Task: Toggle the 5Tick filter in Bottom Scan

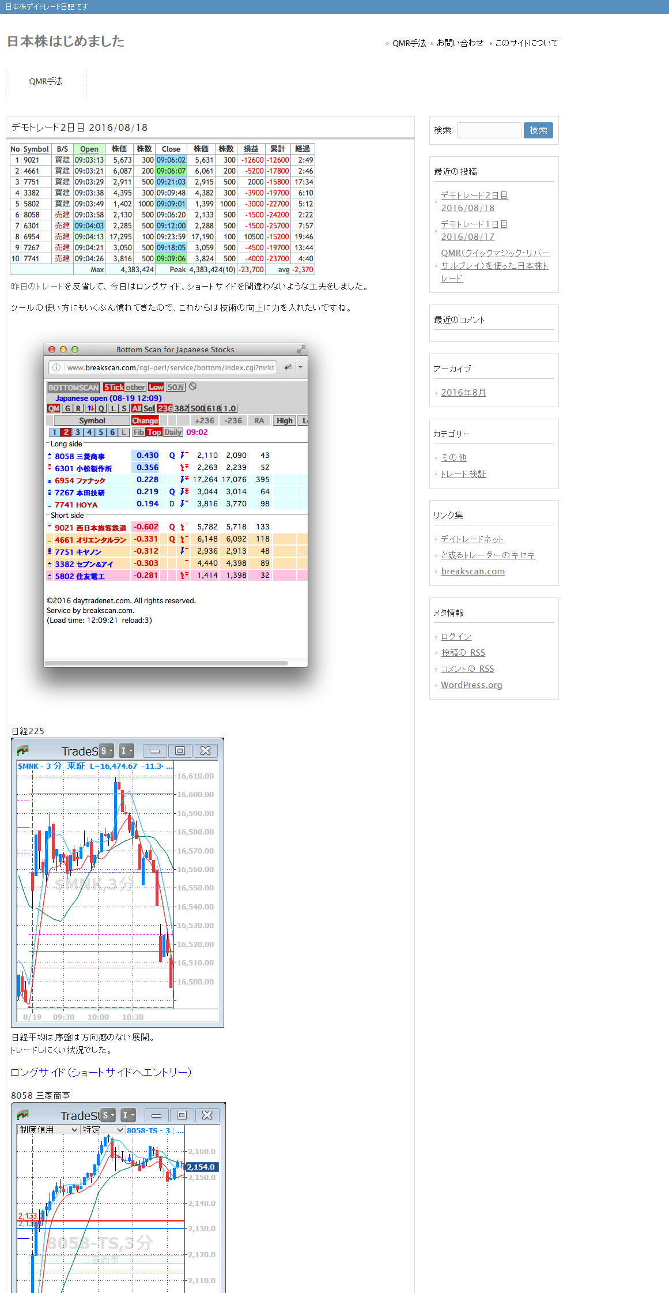Action: tap(114, 387)
